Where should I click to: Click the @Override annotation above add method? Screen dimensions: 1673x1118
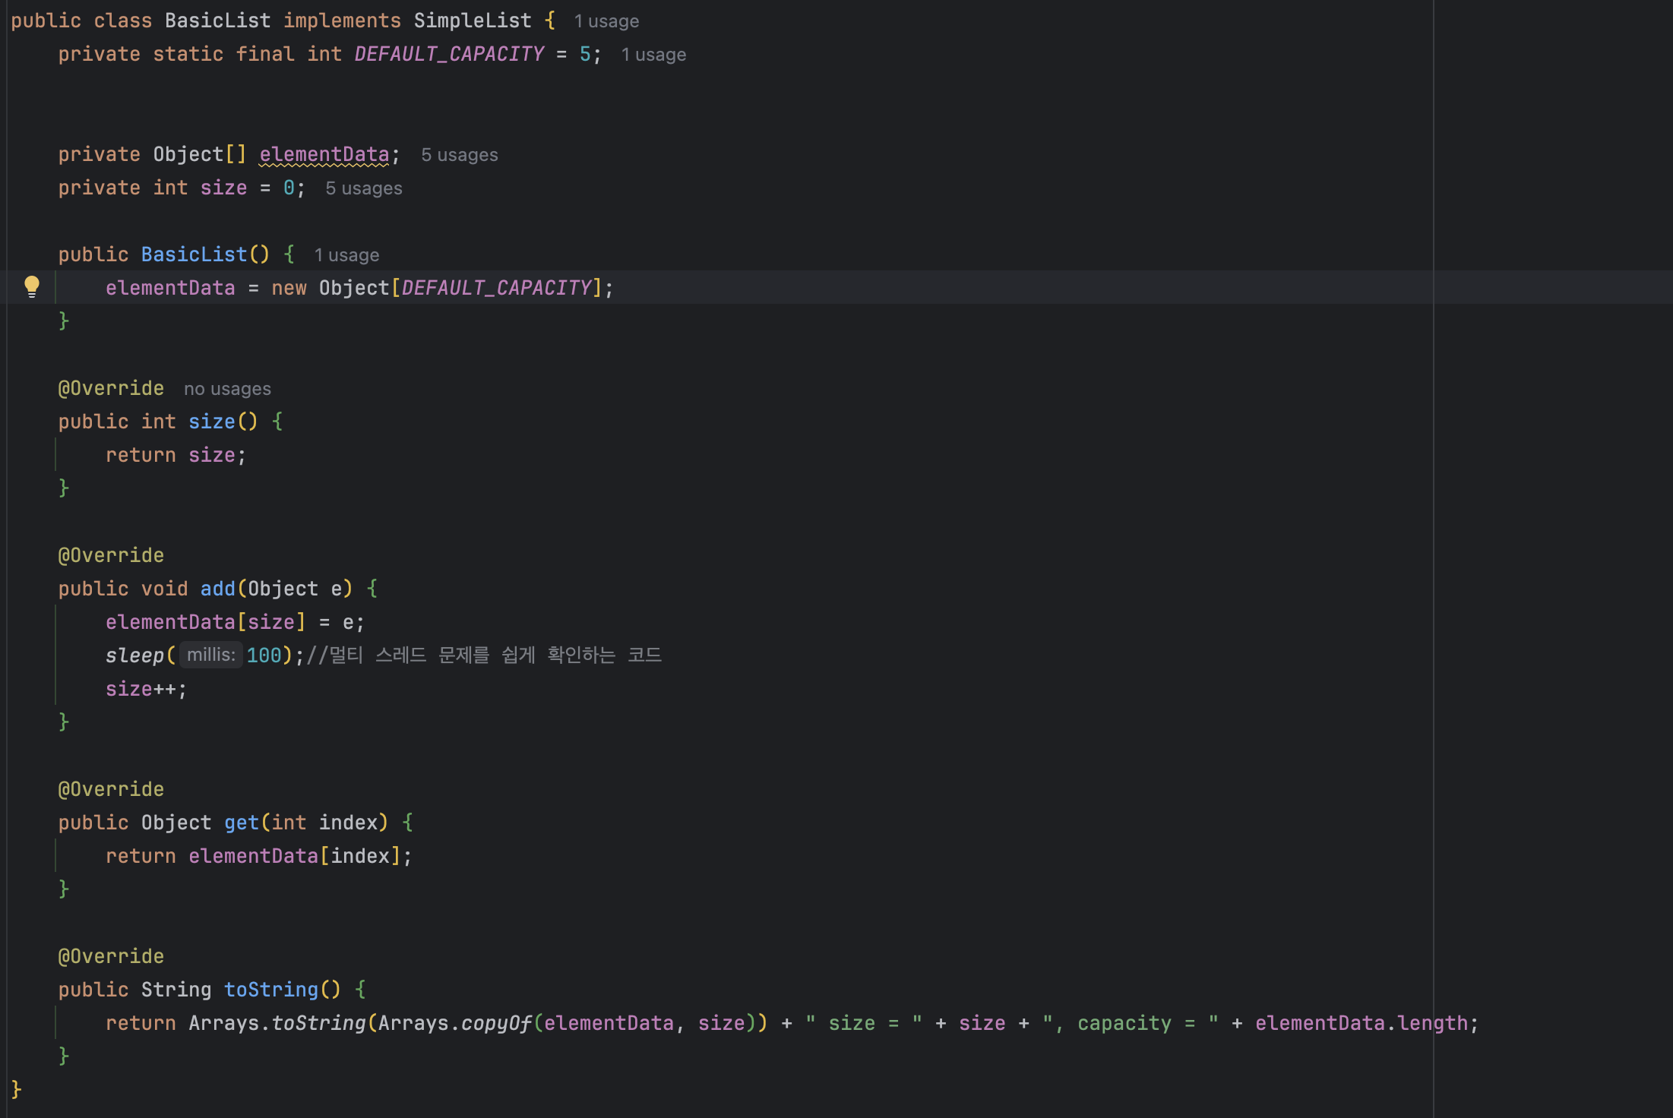[x=111, y=555]
